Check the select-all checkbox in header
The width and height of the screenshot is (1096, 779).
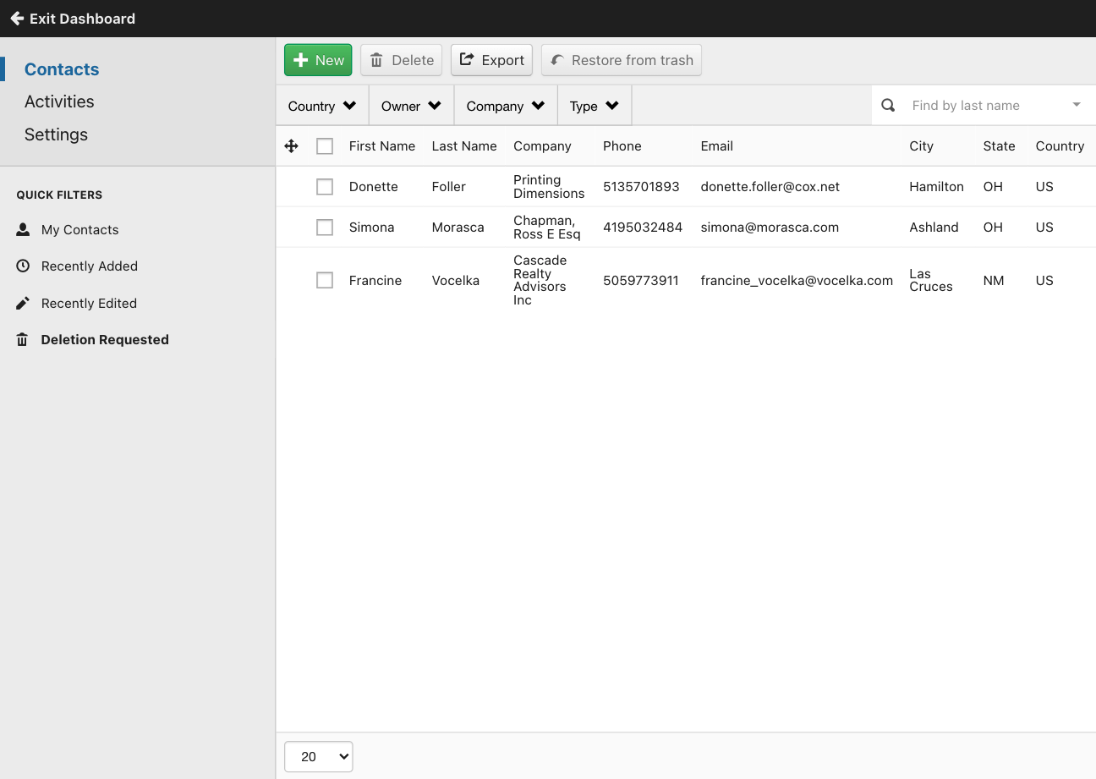(x=325, y=146)
